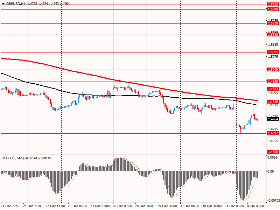The height and width of the screenshot is (210, 280).
Task: Select the GBPUSD,H1 chart title
Action: [16, 3]
